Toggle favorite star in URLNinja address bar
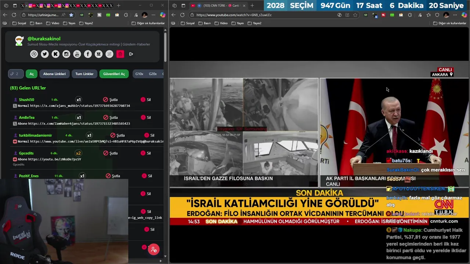Viewport: 470px width, 264px height. pyautogui.click(x=71, y=15)
